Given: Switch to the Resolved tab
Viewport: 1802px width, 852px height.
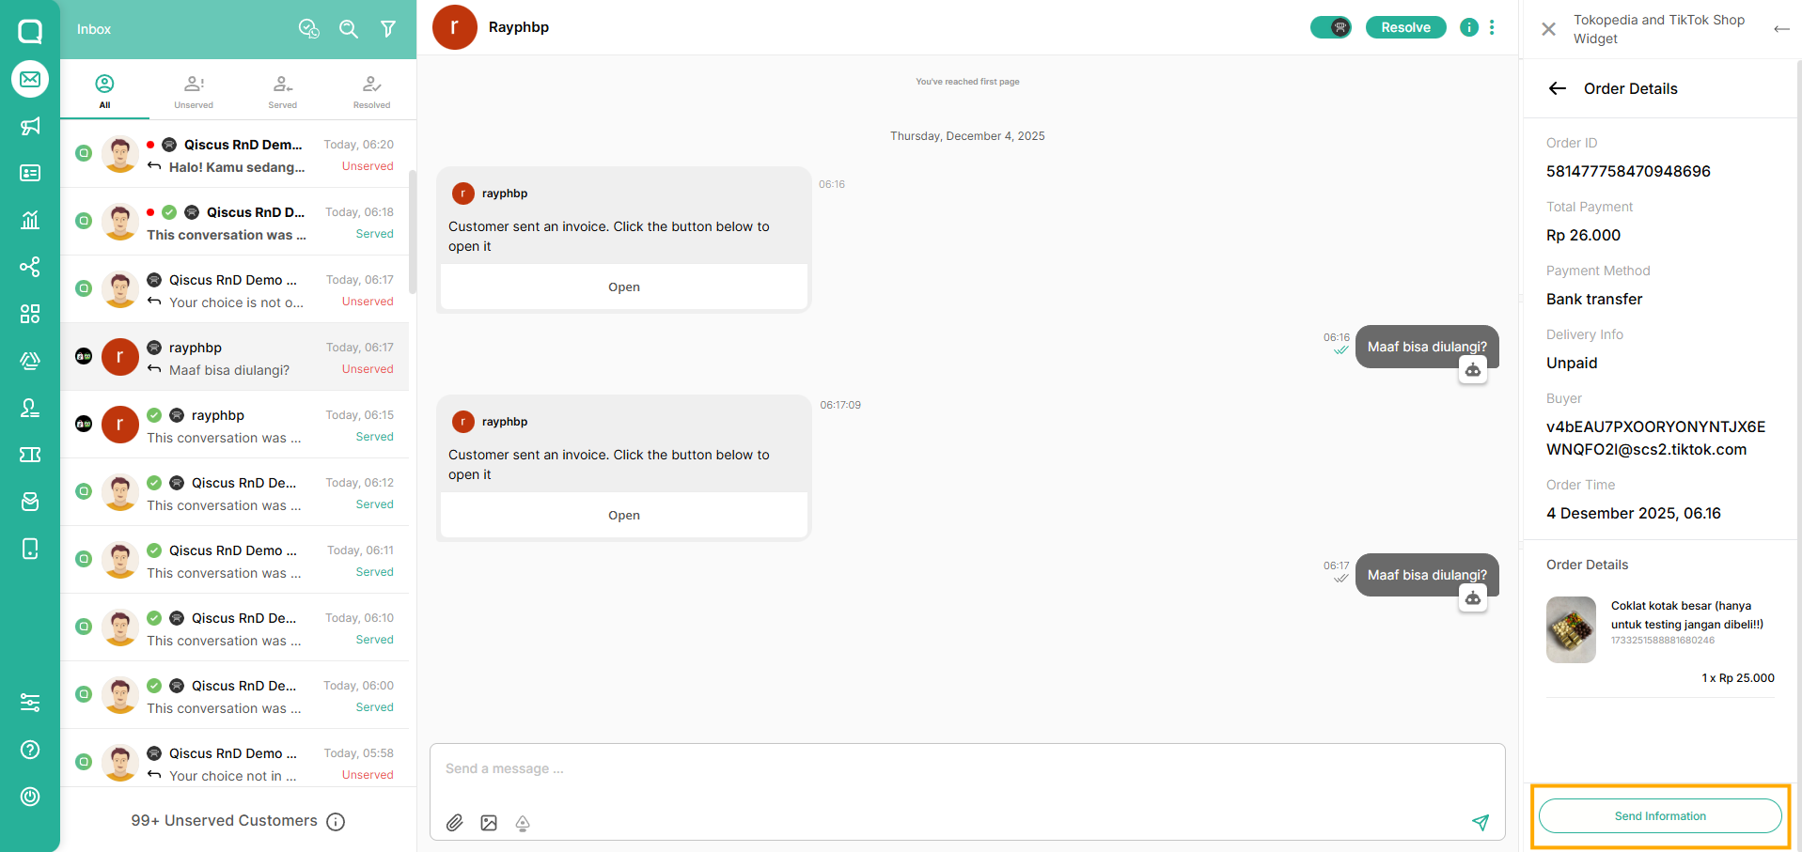Looking at the screenshot, I should pyautogui.click(x=371, y=91).
